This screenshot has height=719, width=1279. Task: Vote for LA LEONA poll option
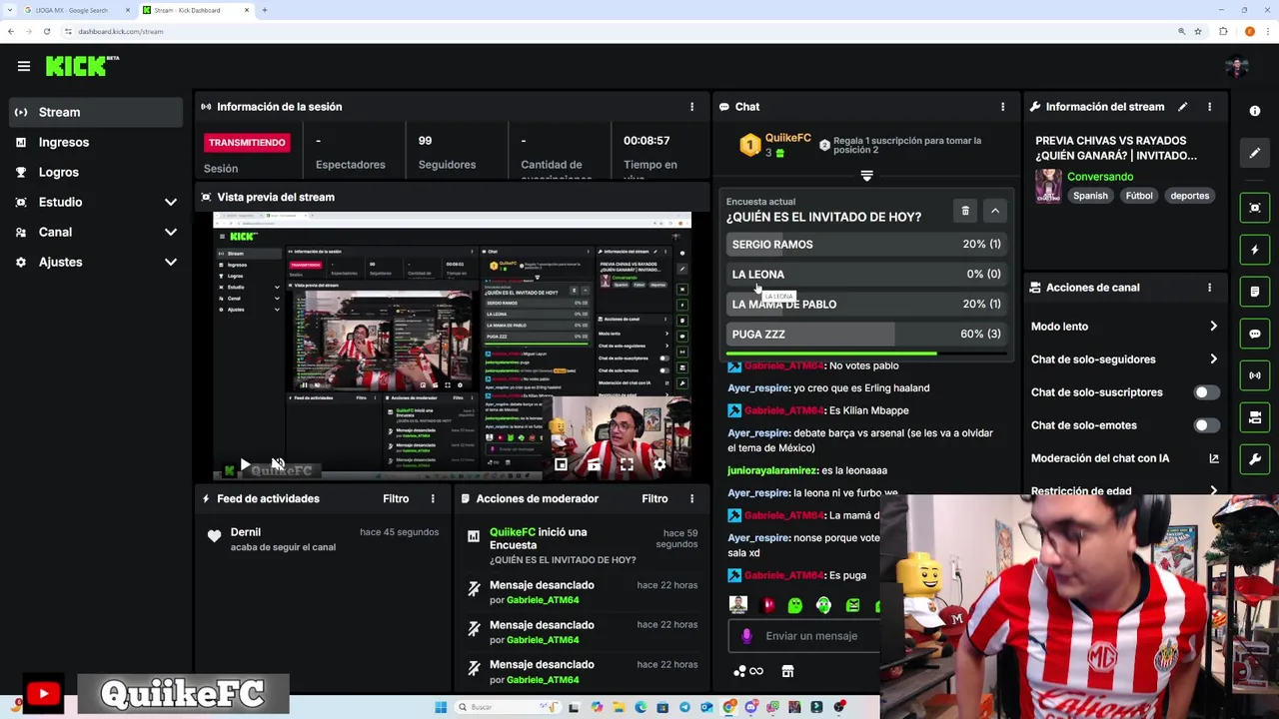coord(866,274)
